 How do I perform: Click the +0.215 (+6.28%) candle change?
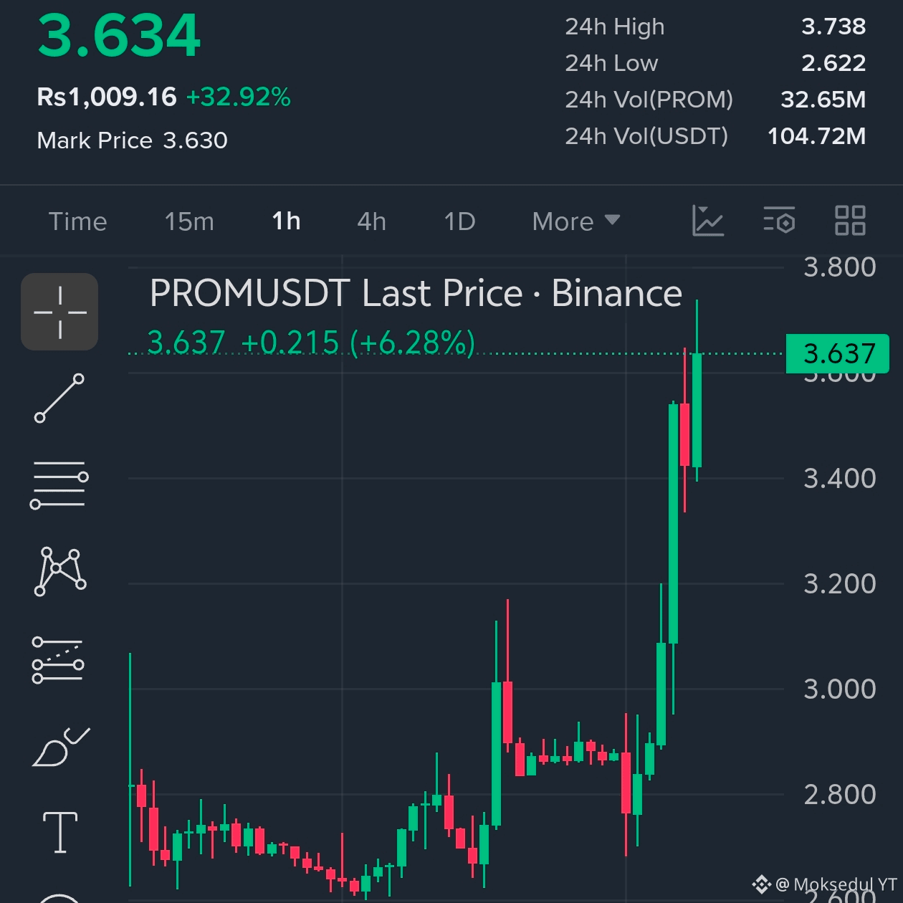(358, 343)
